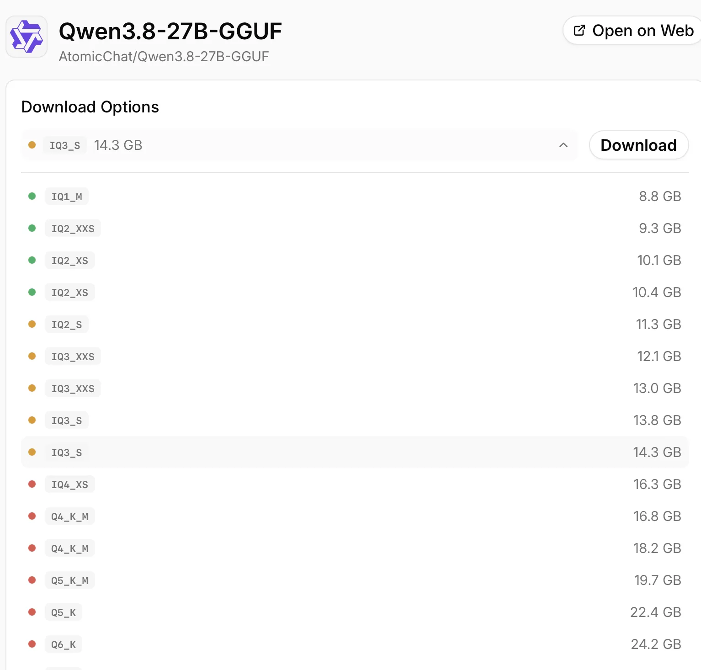The image size is (701, 670).
Task: Click the 16.3 GB size value
Action: (x=657, y=484)
